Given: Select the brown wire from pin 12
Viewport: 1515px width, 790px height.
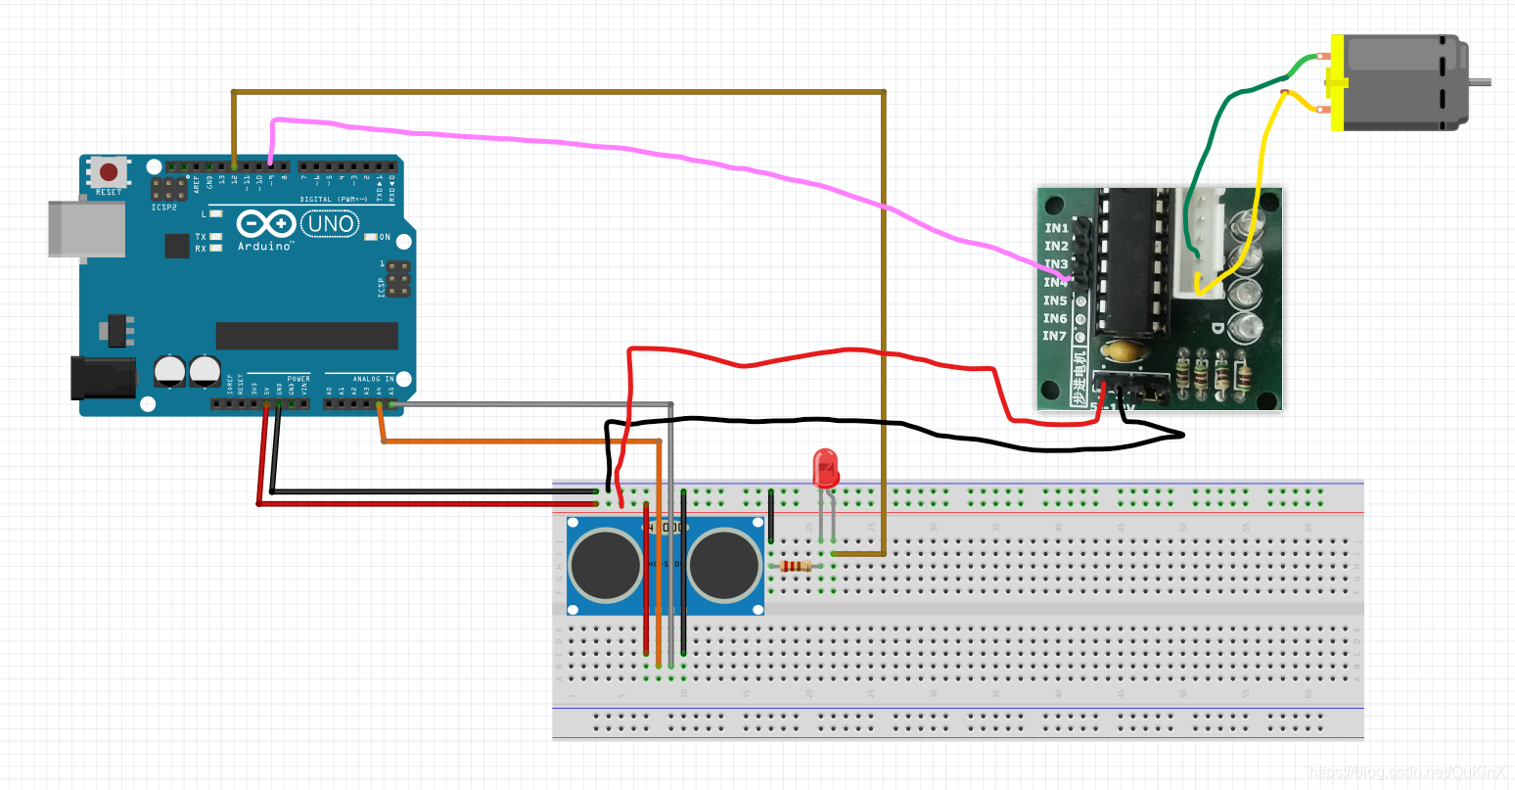Looking at the screenshot, I should click(x=559, y=92).
